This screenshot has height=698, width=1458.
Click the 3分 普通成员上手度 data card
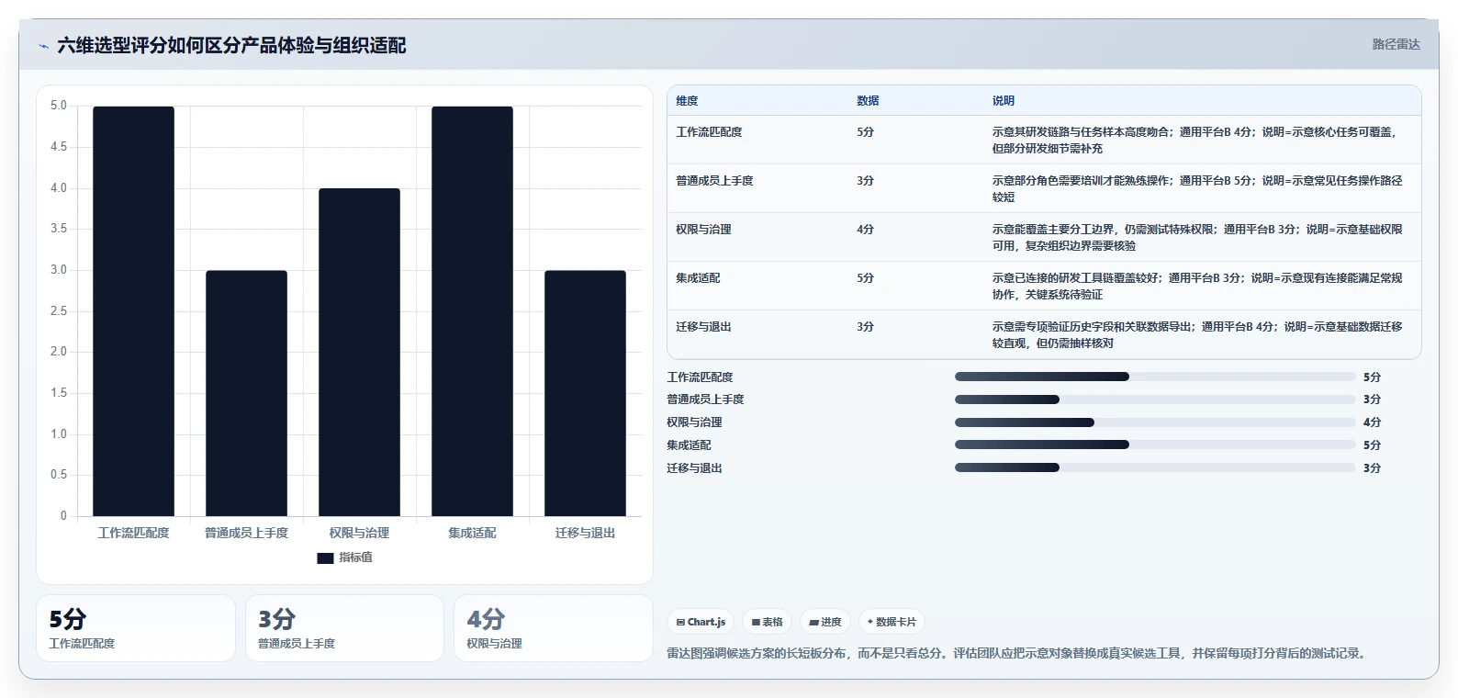[344, 628]
